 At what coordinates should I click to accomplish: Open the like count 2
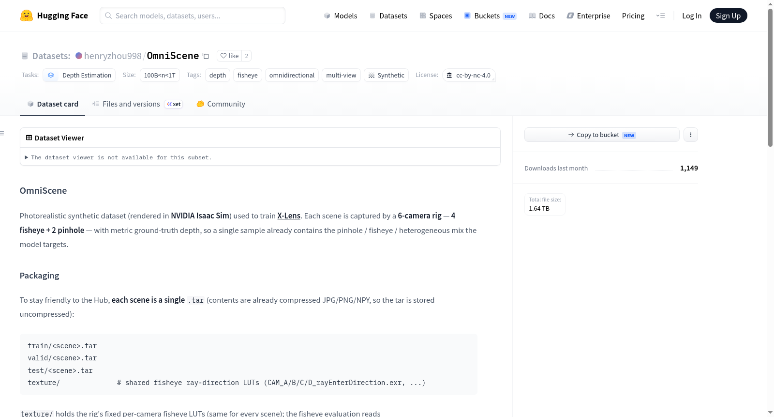click(247, 56)
